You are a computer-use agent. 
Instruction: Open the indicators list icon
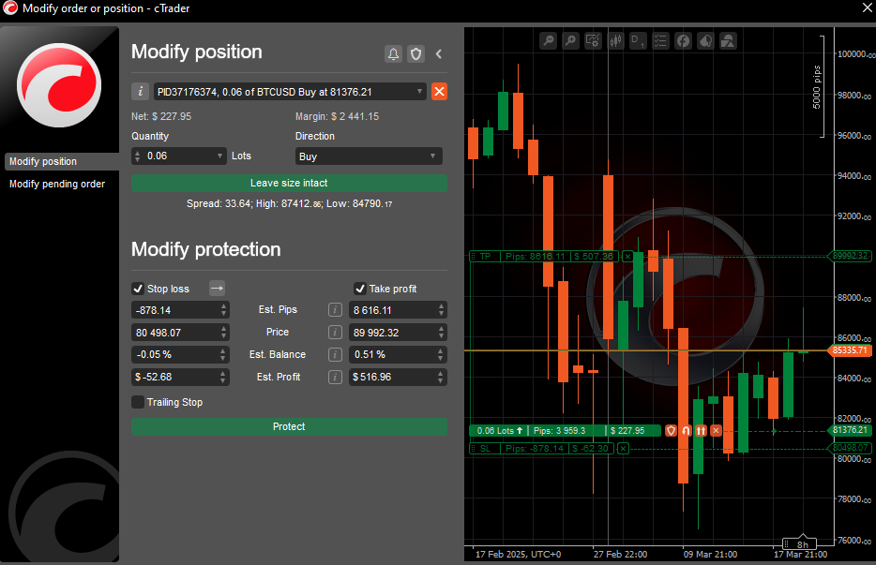(x=660, y=39)
